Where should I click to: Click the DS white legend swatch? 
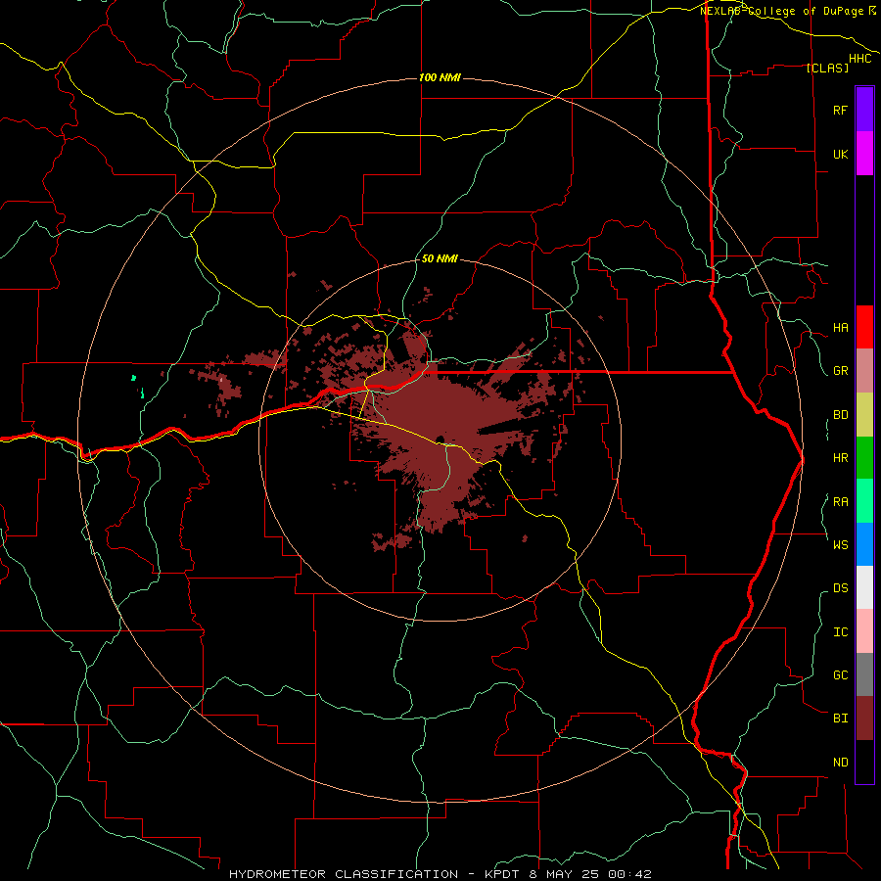864,587
